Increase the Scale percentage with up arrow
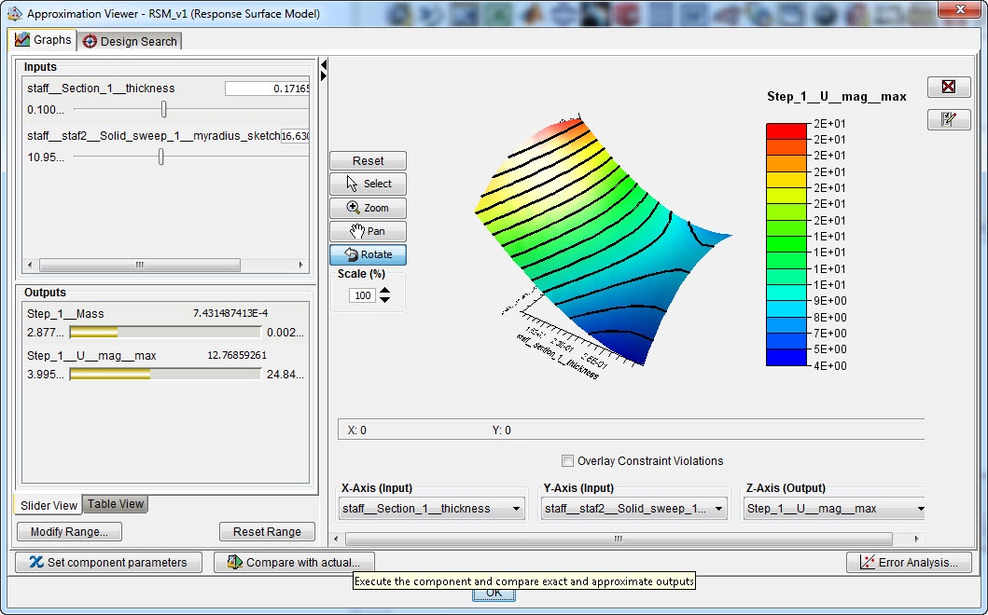The height and width of the screenshot is (615, 988). [385, 290]
